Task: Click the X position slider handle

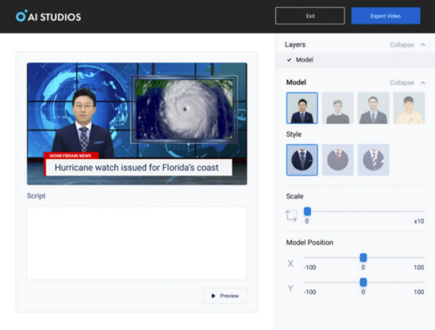Action: click(x=363, y=257)
